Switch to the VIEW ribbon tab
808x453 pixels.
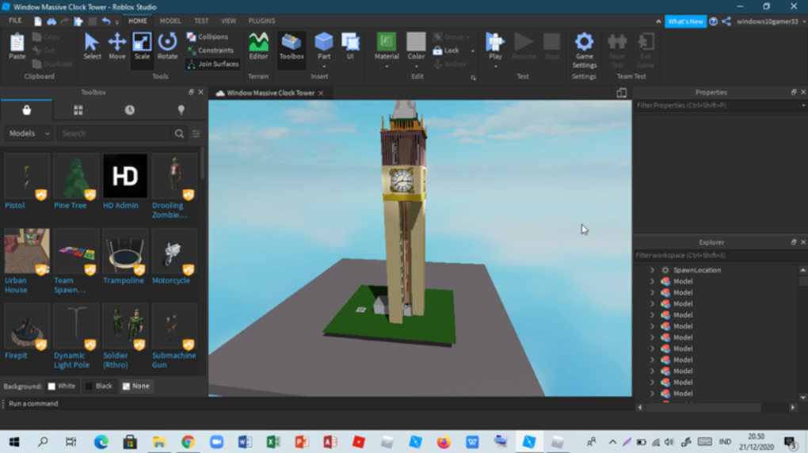tap(228, 21)
